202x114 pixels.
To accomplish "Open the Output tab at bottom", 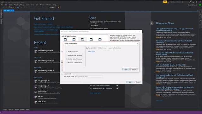I will coord(5,110).
